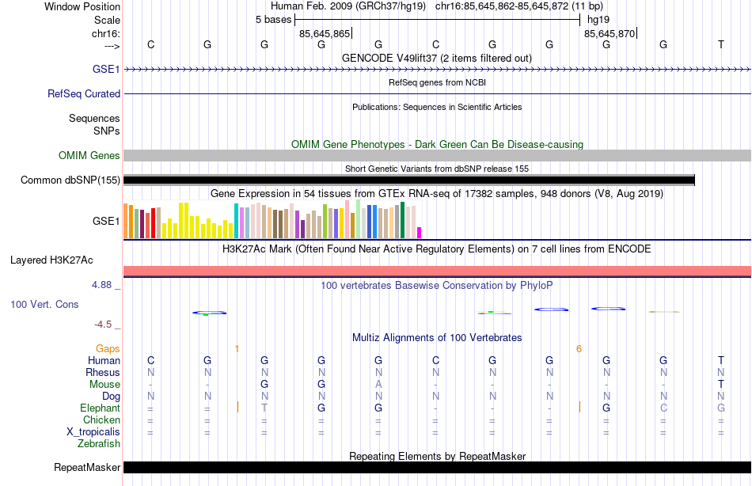Click the -4.5 conservation lower limit
The width and height of the screenshot is (752, 486).
[103, 325]
